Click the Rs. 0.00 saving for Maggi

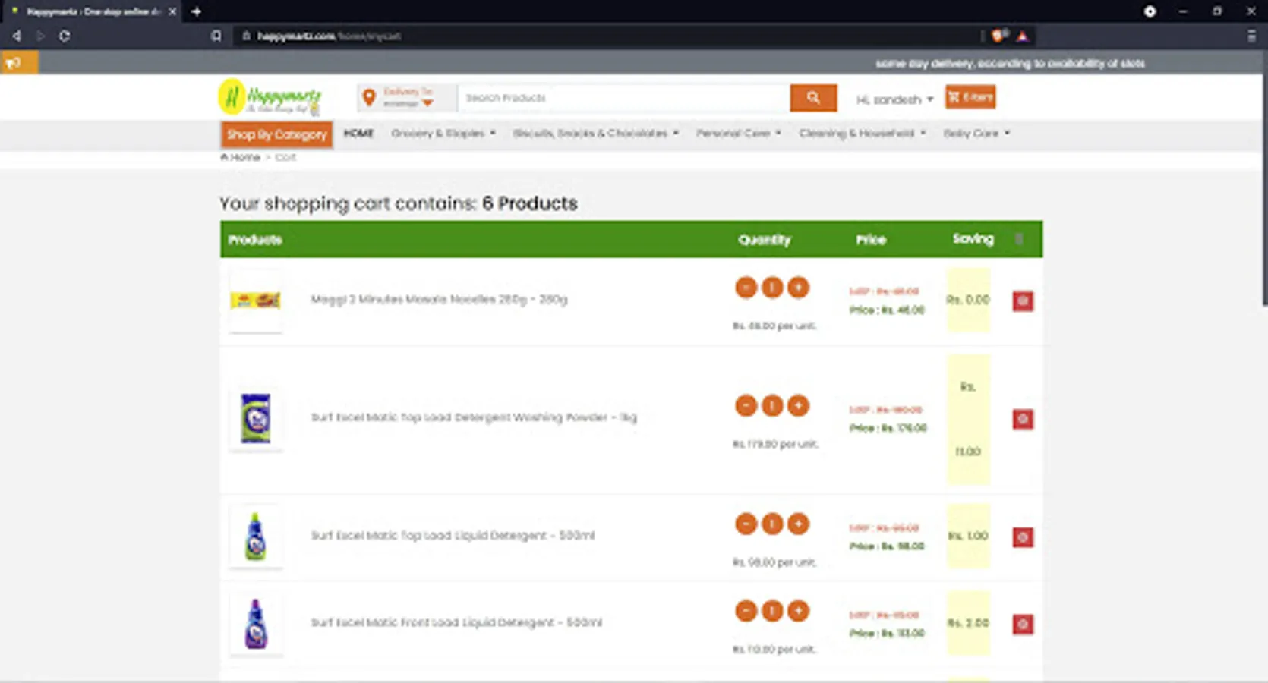pos(968,300)
